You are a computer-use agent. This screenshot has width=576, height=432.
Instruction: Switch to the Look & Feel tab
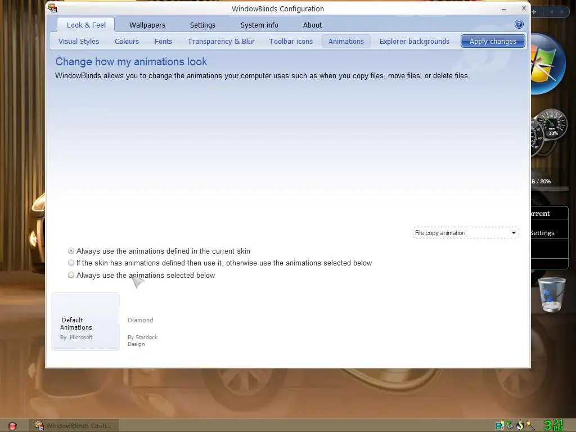pos(86,25)
